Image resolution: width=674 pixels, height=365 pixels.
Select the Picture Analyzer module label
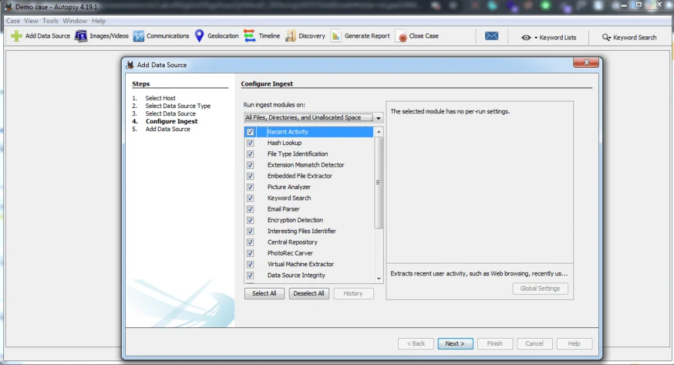289,187
